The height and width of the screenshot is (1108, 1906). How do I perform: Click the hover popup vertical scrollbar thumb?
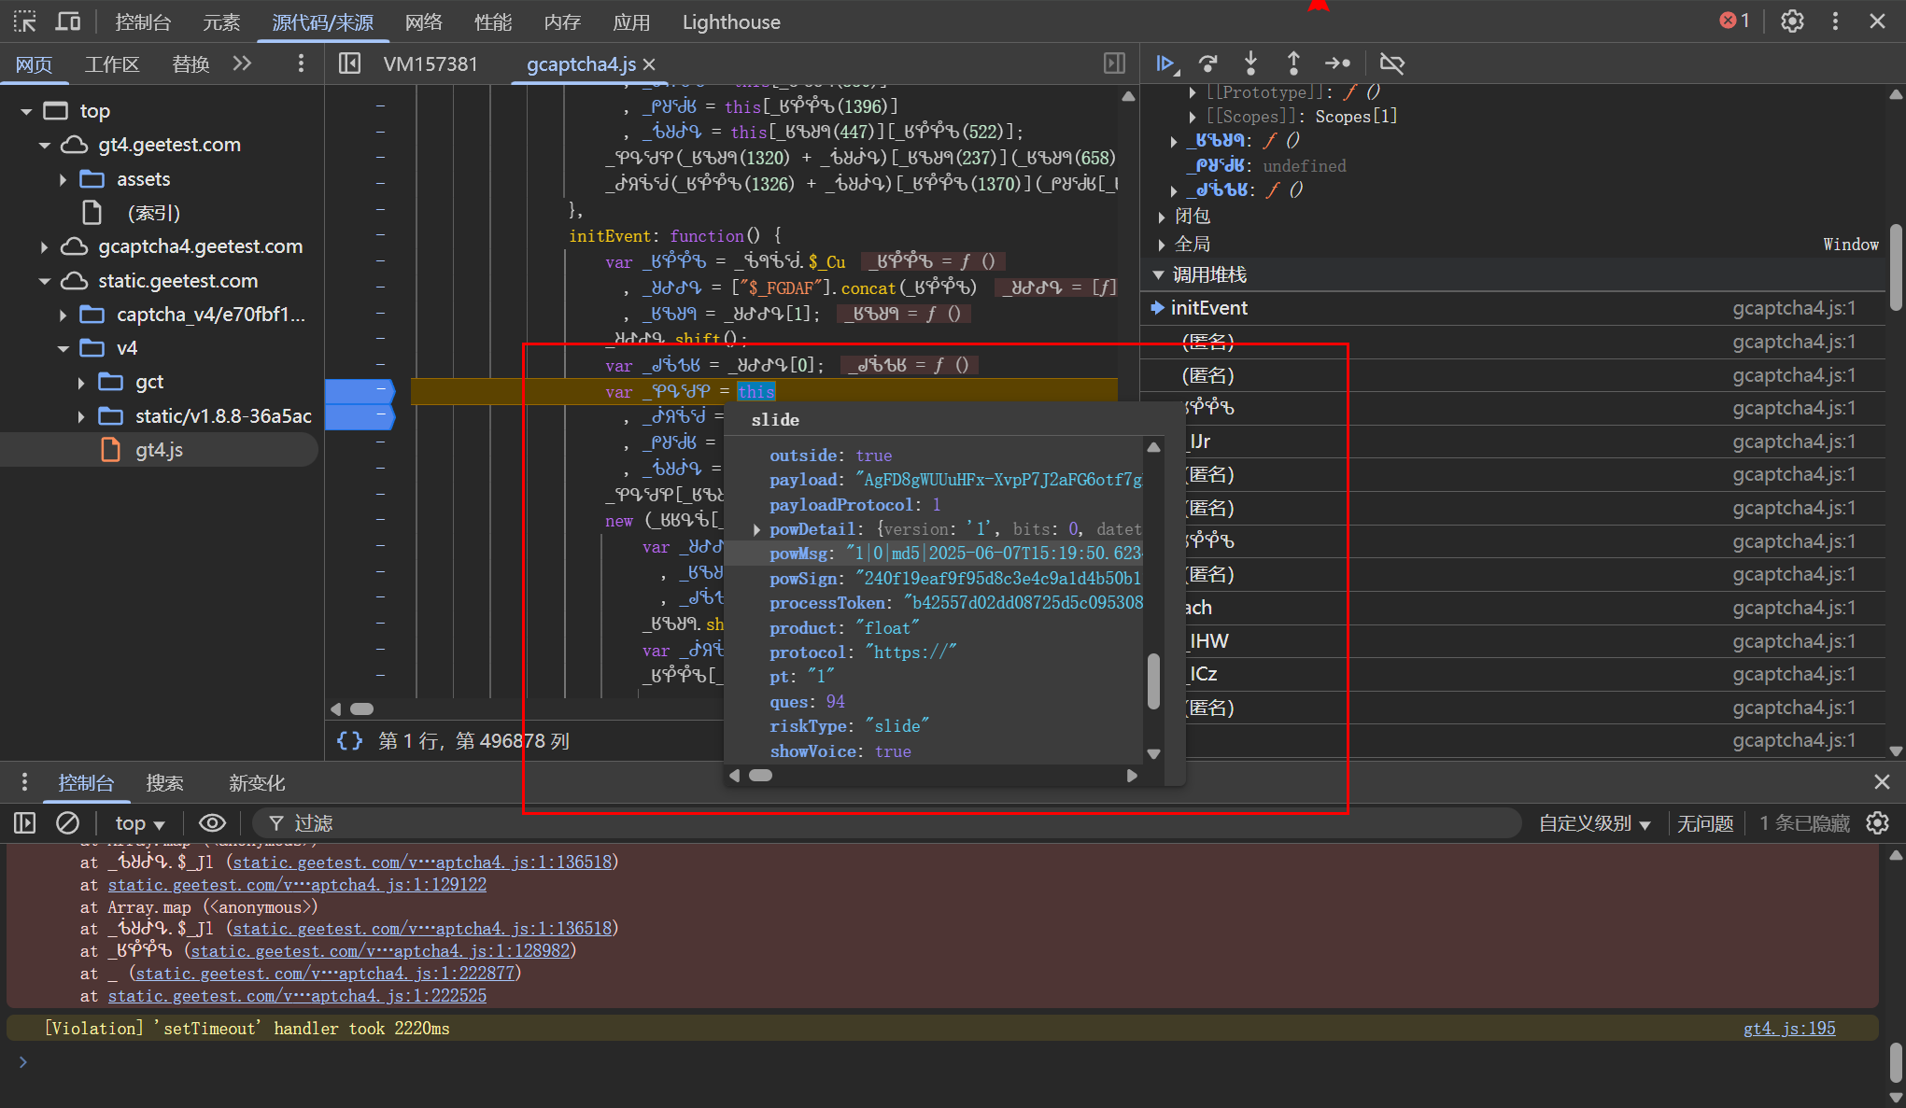(1153, 681)
